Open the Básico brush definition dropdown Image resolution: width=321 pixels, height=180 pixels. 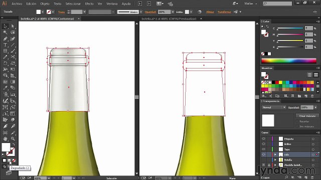coord(141,12)
